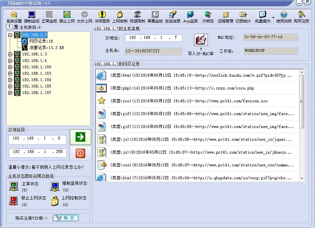Click the up-arrow button beside 主机数目
The width and height of the screenshot is (315, 228).
(x=9, y=27)
